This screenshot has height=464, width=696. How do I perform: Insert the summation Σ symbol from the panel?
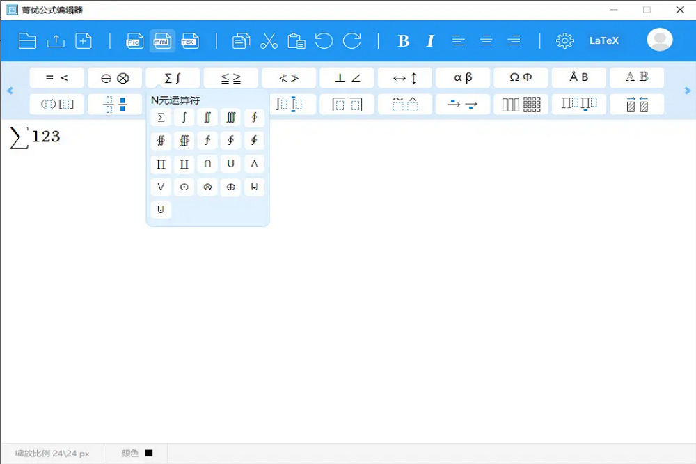161,118
